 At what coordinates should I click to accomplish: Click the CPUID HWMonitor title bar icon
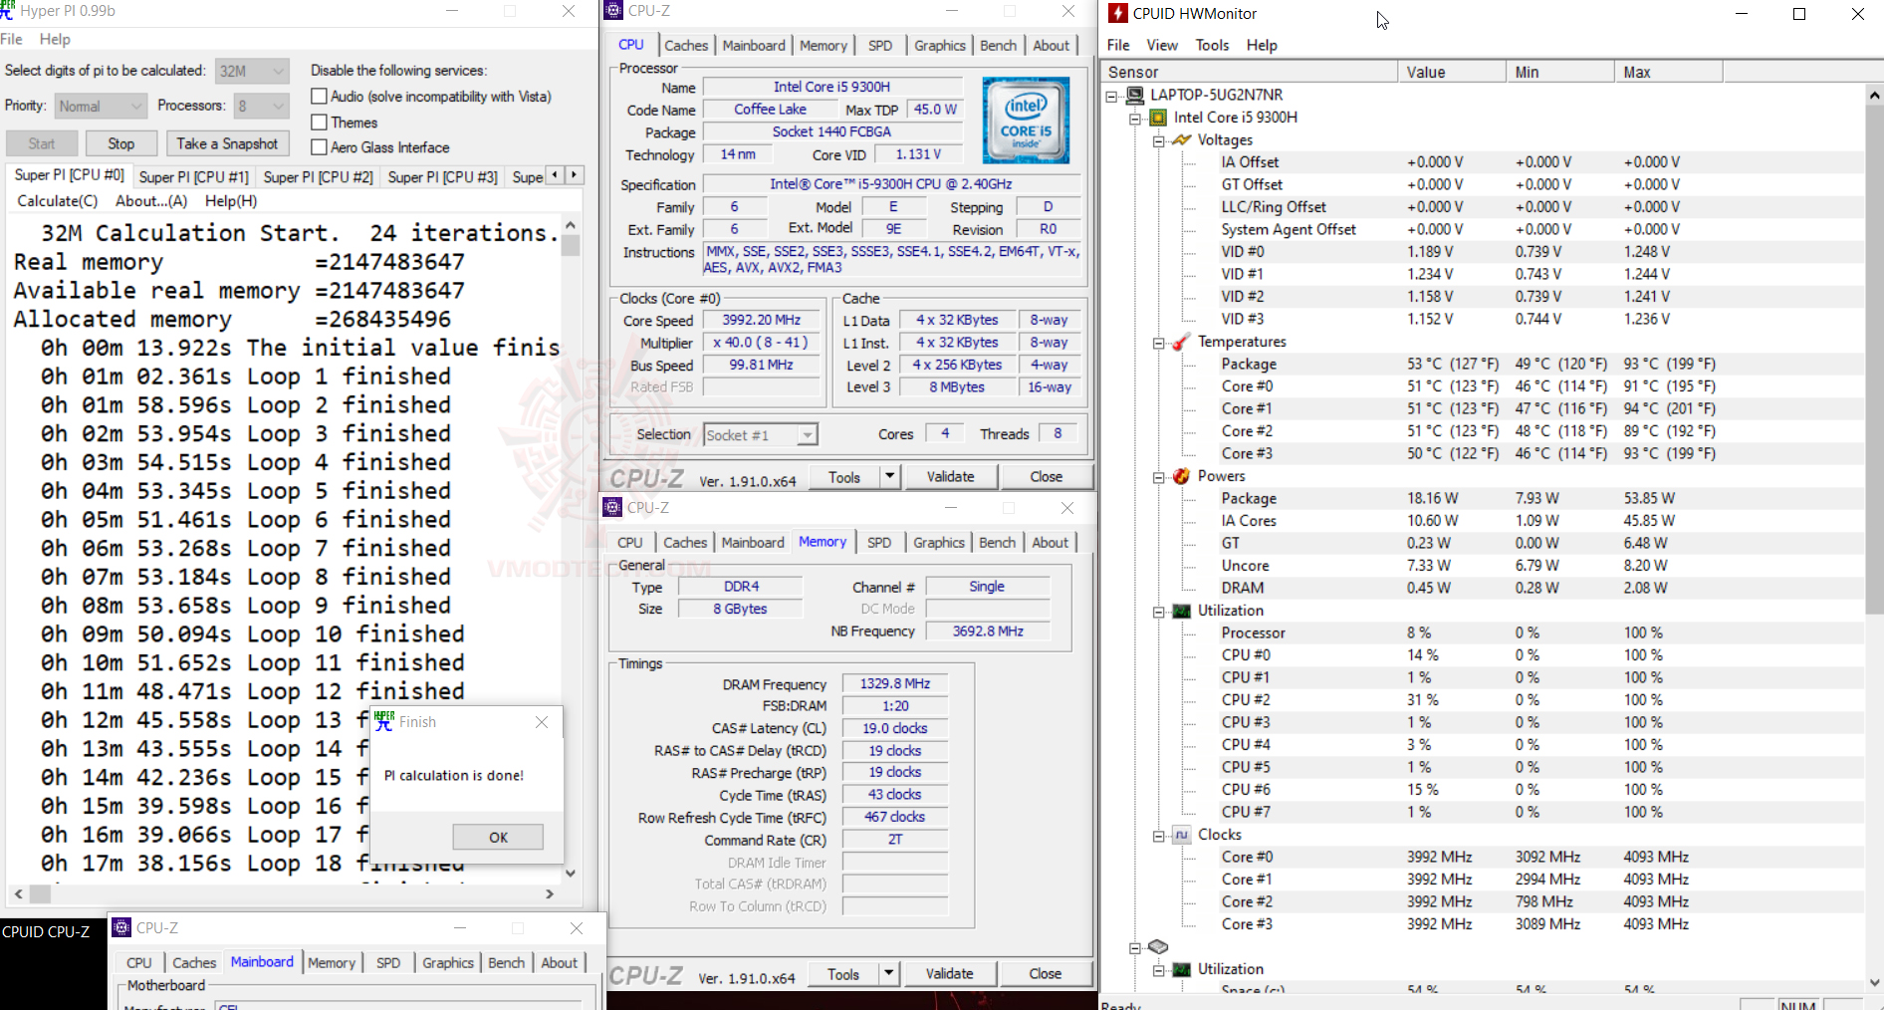coord(1118,13)
